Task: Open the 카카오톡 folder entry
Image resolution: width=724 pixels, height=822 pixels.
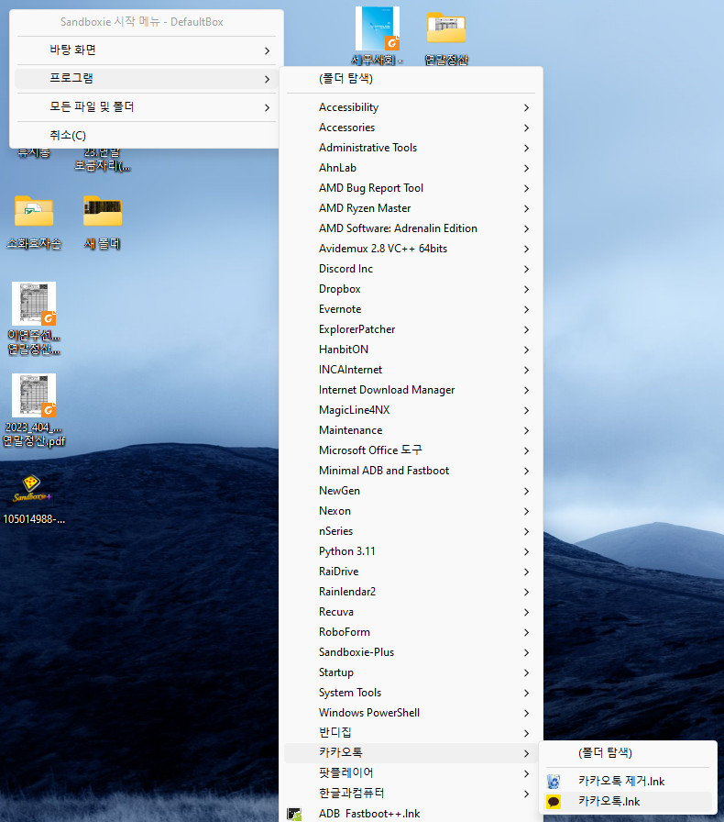Action: pyautogui.click(x=411, y=753)
